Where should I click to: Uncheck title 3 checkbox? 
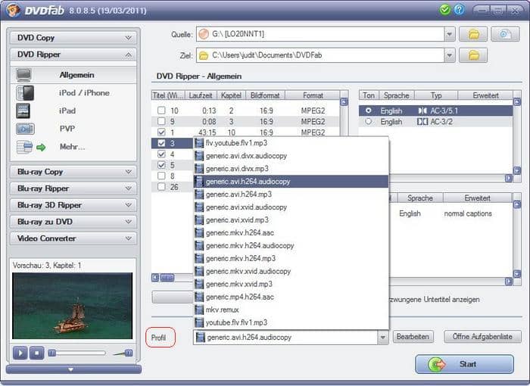tap(161, 143)
